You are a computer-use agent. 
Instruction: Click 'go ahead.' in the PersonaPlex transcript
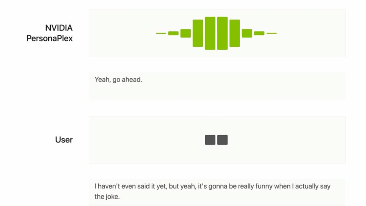click(127, 80)
